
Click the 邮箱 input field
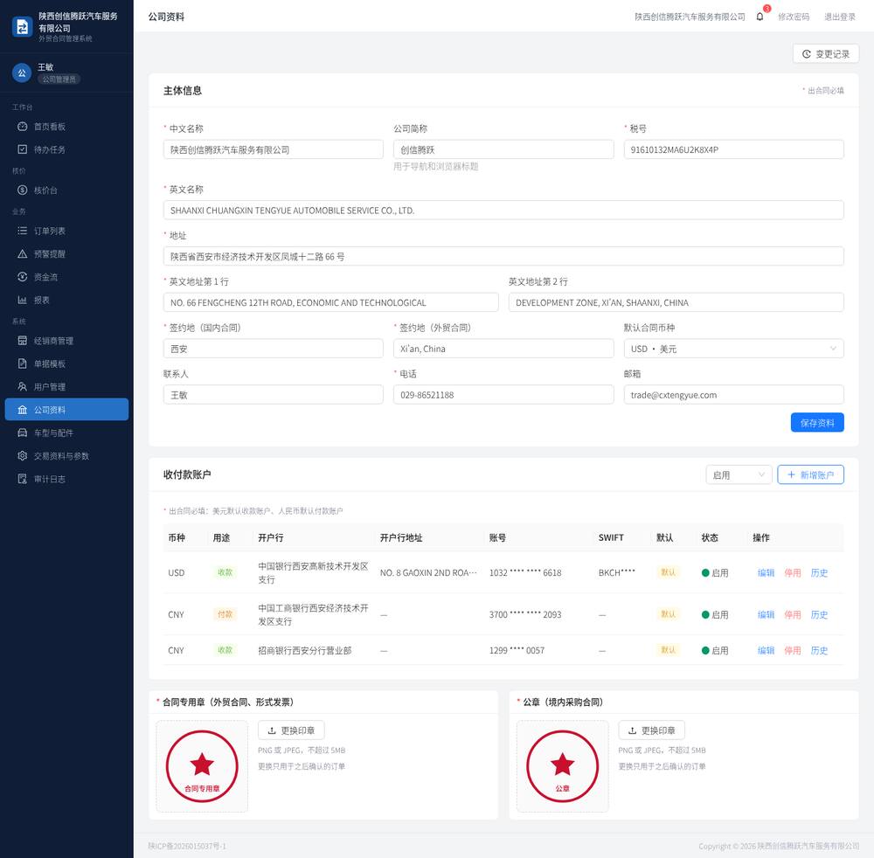[733, 394]
